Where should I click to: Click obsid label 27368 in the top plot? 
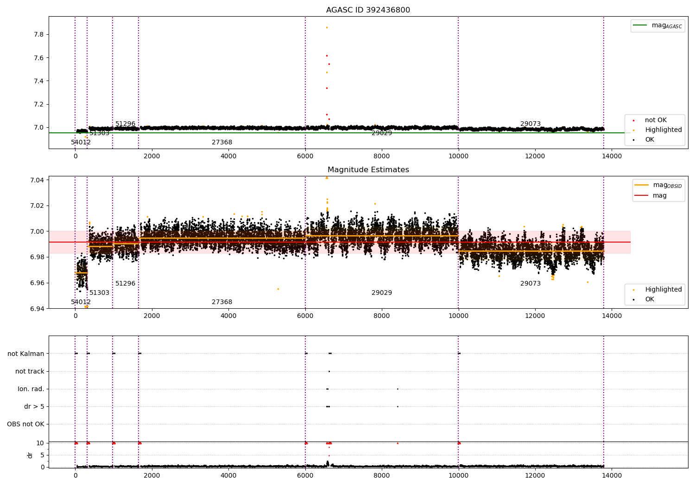[x=222, y=143]
